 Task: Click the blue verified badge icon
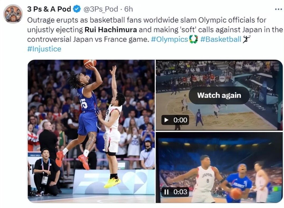click(77, 9)
